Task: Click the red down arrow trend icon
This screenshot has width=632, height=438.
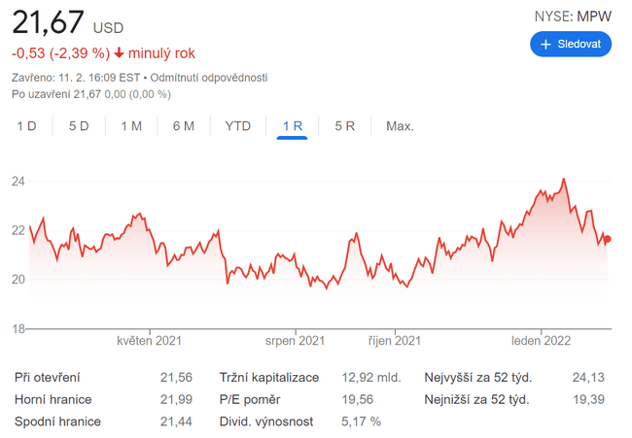Action: pos(120,53)
